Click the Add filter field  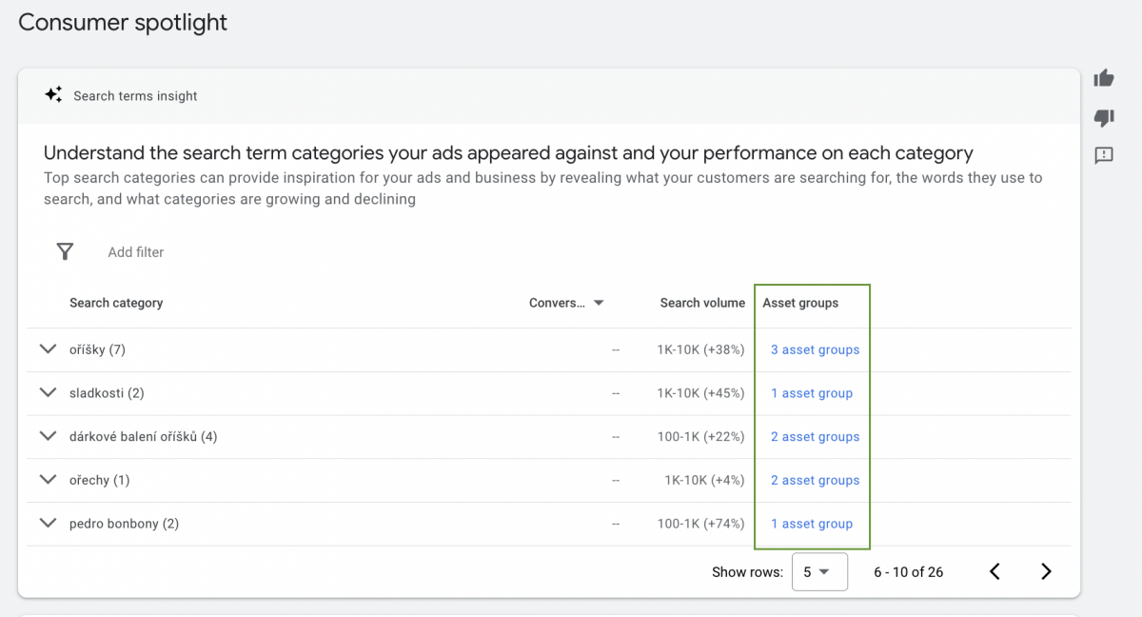coord(136,252)
